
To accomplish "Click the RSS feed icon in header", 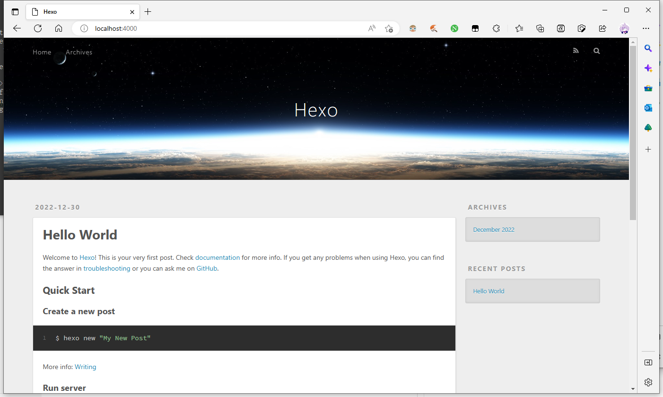I will pyautogui.click(x=576, y=51).
